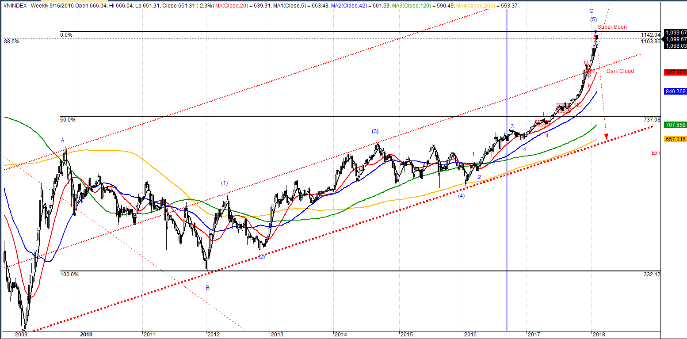Select the bold 2010 label on time axis
The width and height of the screenshot is (687, 339).
[86, 335]
